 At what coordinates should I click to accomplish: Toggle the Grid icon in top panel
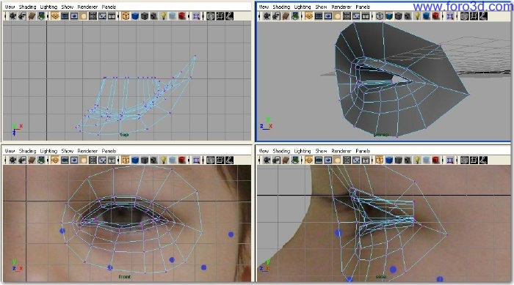coord(55,15)
